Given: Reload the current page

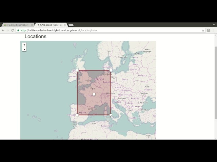Looking at the screenshot, I should tap(13, 30).
